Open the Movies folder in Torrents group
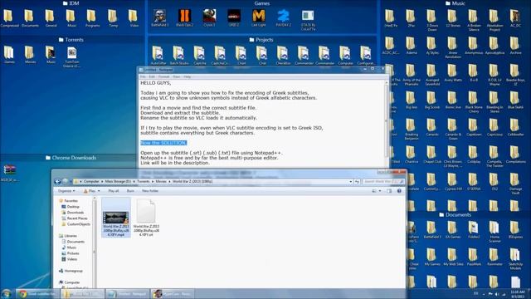531x299 pixels. 30,55
